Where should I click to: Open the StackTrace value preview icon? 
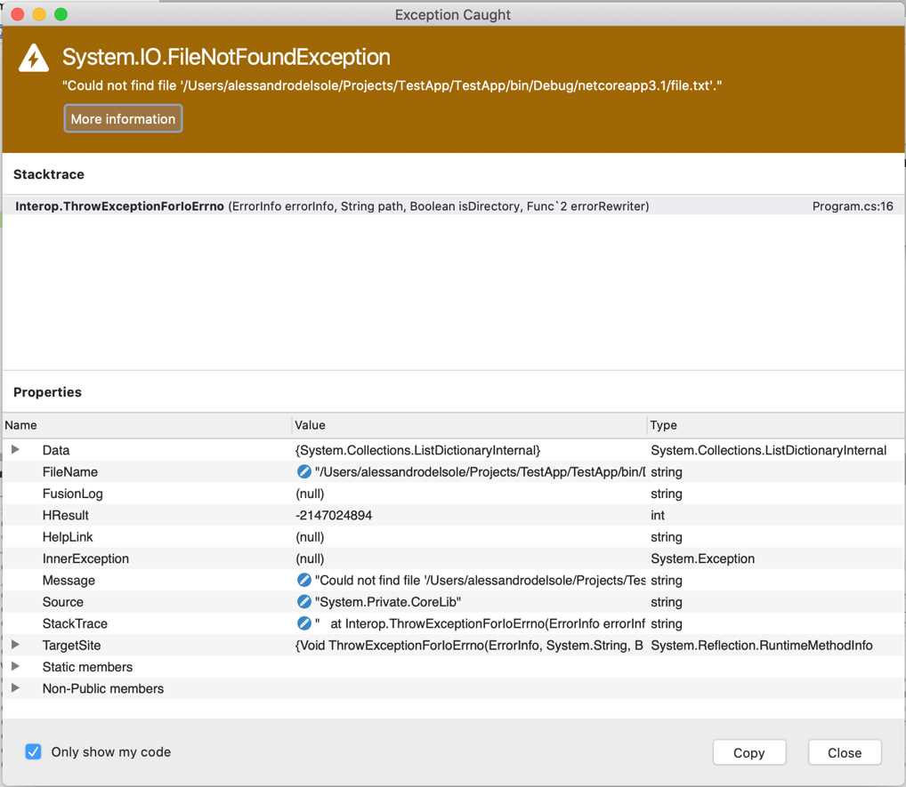(x=305, y=623)
